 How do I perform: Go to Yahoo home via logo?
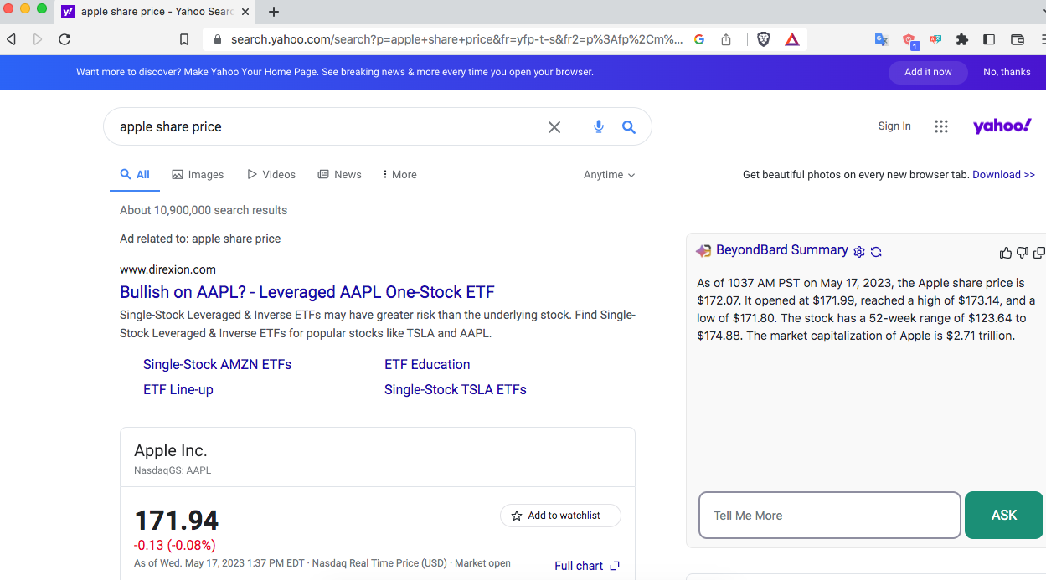click(1002, 126)
